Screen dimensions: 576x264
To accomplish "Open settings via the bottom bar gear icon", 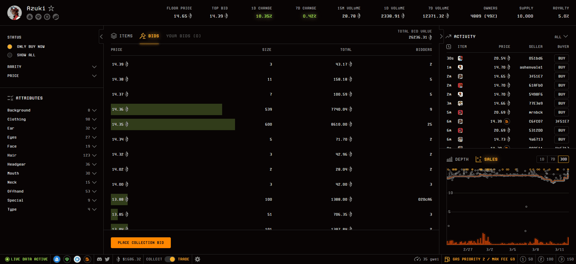I will click(x=198, y=259).
